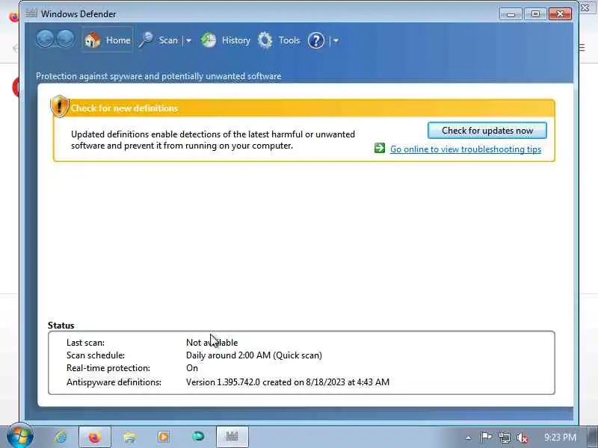Viewport: 598px width, 448px height.
Task: Select the Last scan label
Action: pos(85,343)
